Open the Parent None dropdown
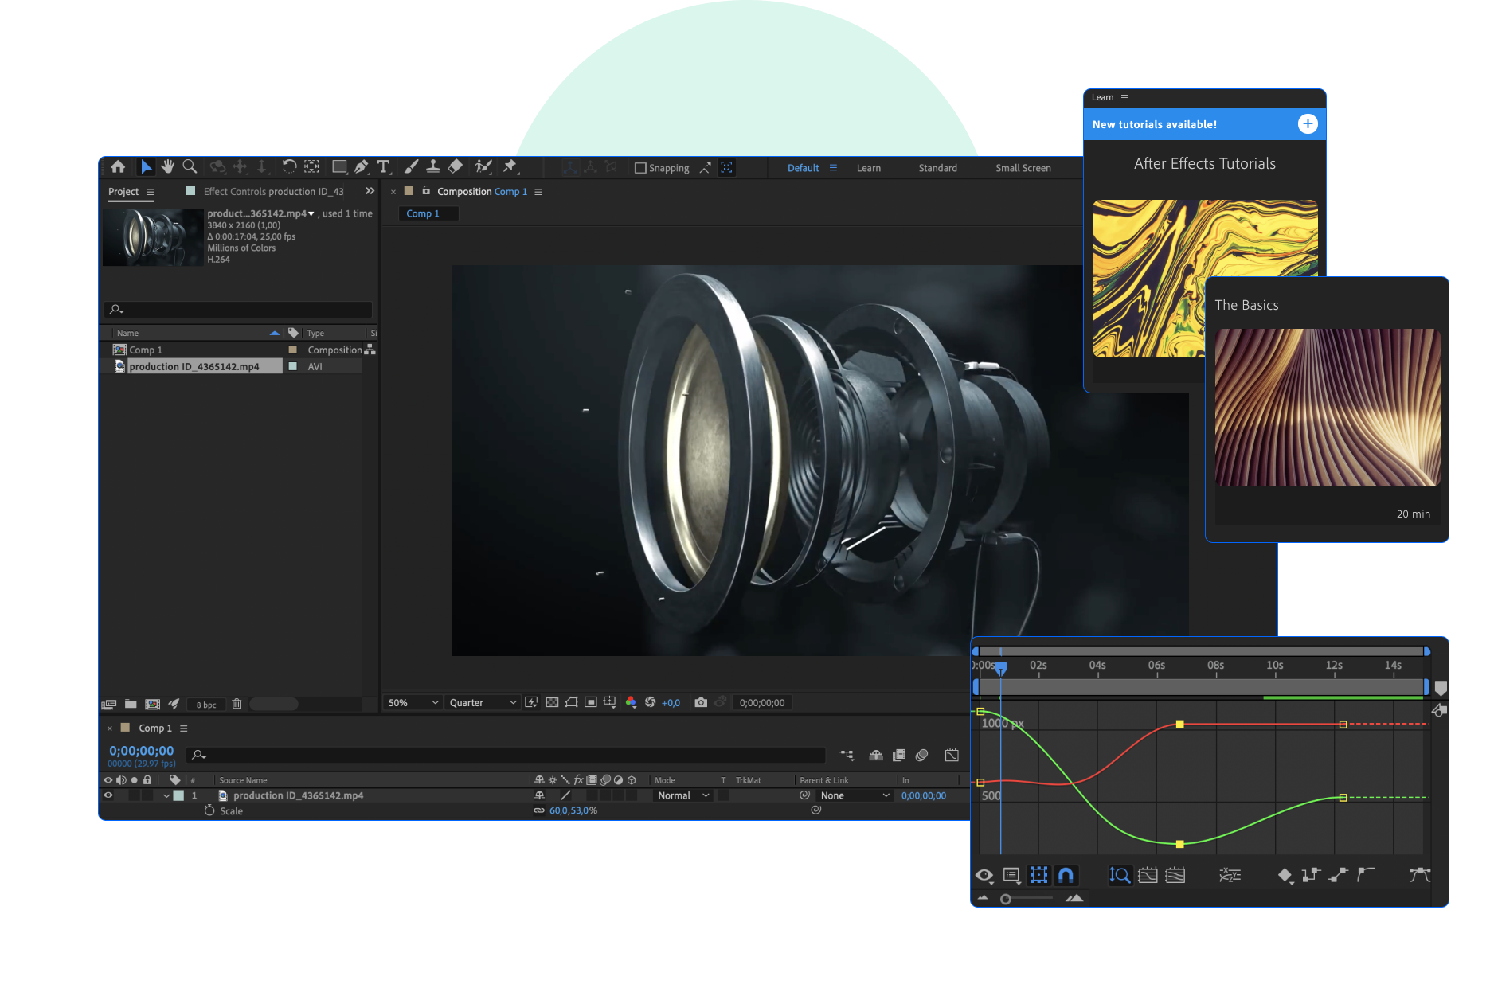The width and height of the screenshot is (1494, 996). [855, 795]
